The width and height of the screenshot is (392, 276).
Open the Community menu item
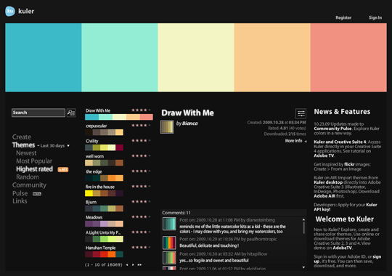tap(29, 185)
